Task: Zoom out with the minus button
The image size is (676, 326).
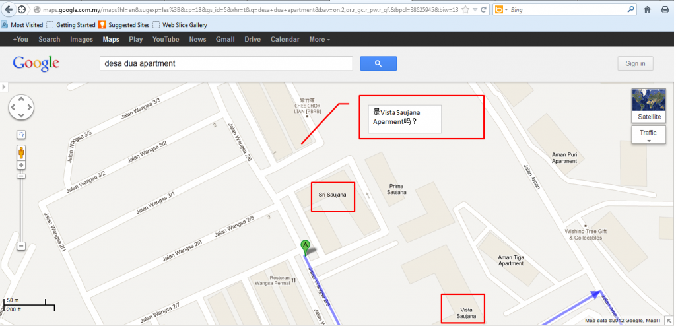Action: pos(21,246)
